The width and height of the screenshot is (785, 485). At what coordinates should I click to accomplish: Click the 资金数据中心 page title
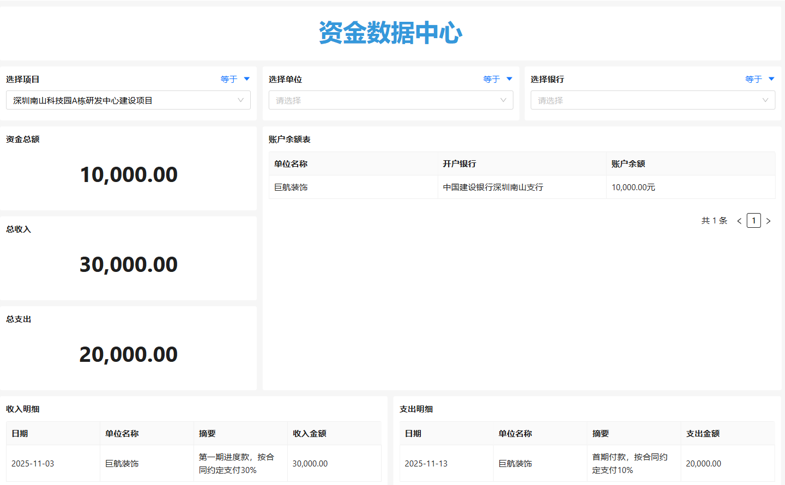point(390,33)
